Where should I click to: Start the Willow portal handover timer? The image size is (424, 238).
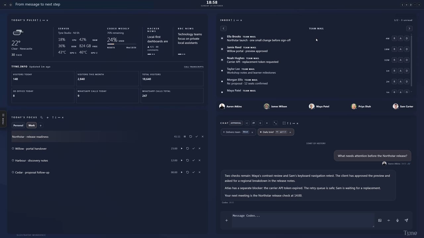tap(182, 148)
